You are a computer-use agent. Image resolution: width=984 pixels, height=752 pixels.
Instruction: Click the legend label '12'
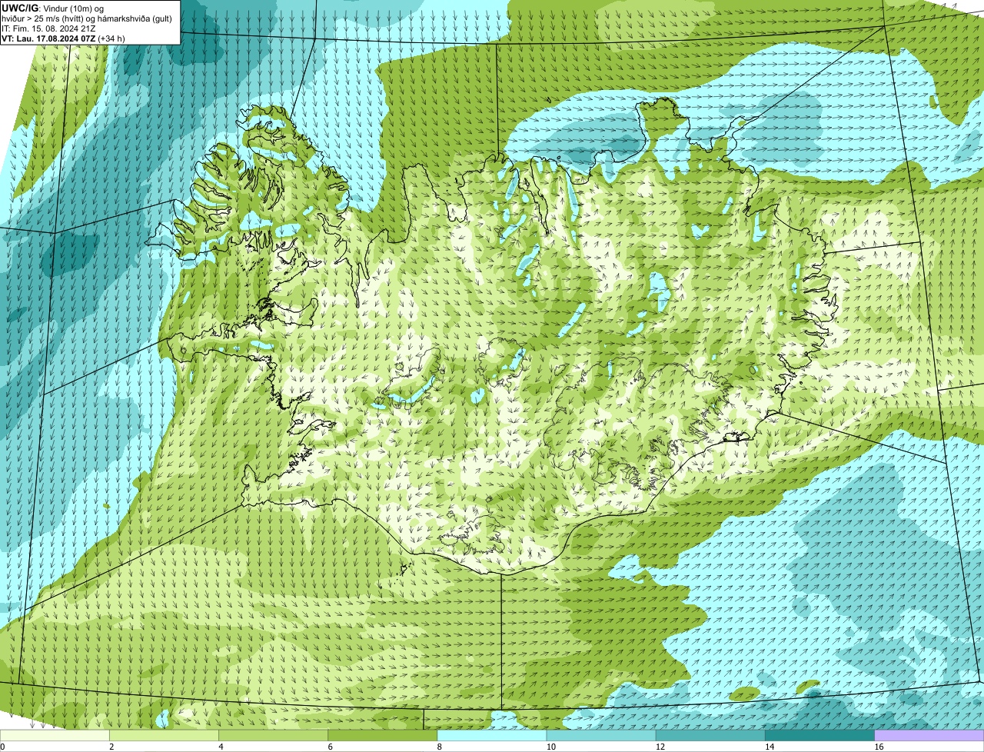[660, 747]
